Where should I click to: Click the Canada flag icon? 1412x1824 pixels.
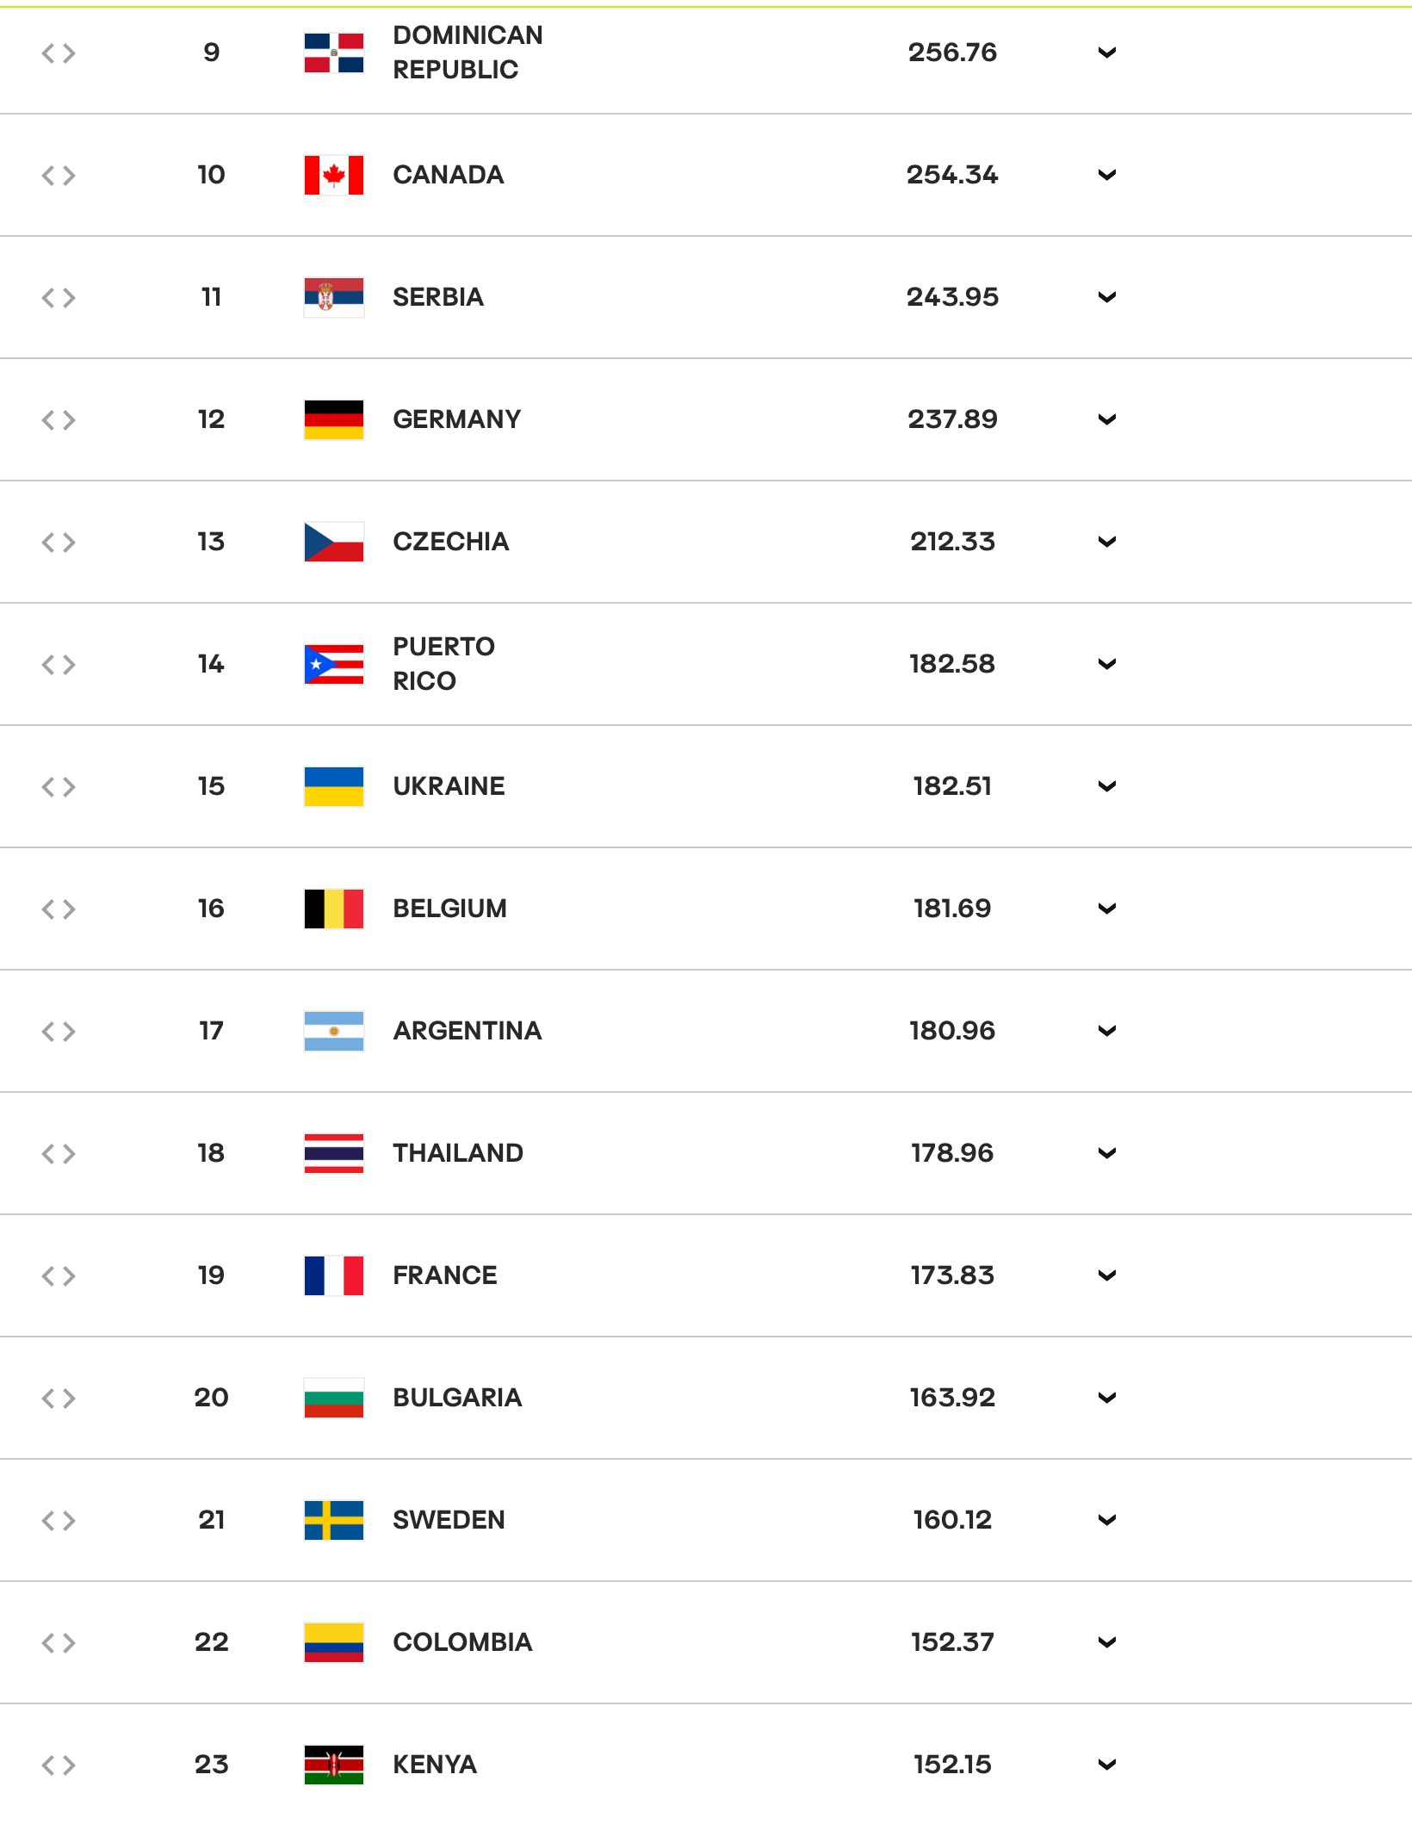click(x=334, y=175)
